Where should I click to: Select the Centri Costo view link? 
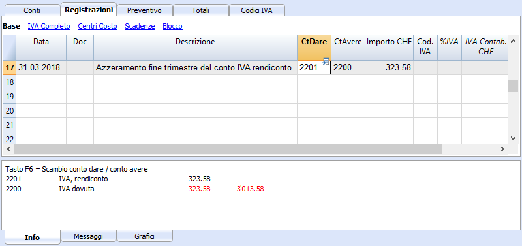pyautogui.click(x=97, y=26)
